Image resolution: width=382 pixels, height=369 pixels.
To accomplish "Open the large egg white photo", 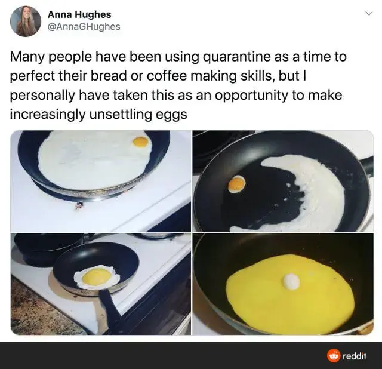I will point(101,181).
